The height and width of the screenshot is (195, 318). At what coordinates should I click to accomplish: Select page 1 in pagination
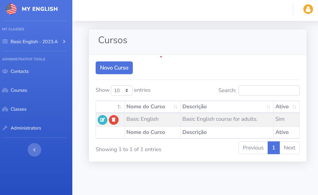point(273,148)
